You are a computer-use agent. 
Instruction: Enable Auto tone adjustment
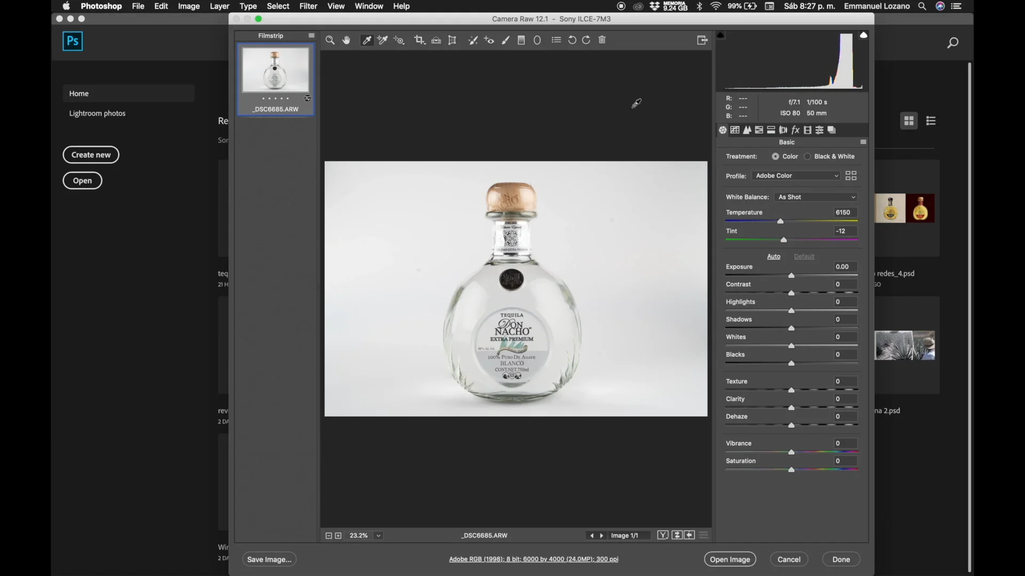pyautogui.click(x=774, y=255)
